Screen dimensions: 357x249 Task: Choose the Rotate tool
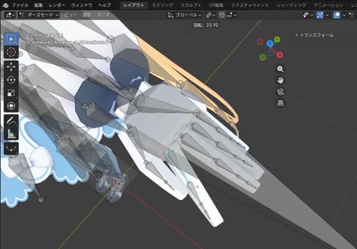tap(11, 80)
